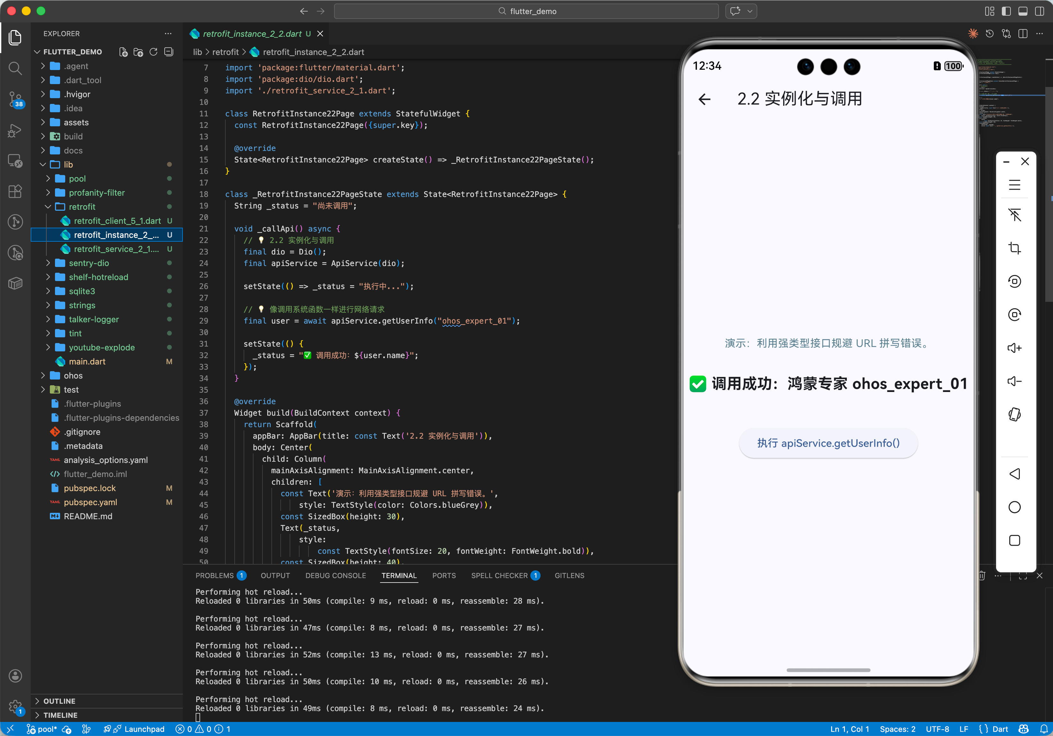The image size is (1053, 736).
Task: Expand the sentry-dio folder
Action: click(x=89, y=263)
